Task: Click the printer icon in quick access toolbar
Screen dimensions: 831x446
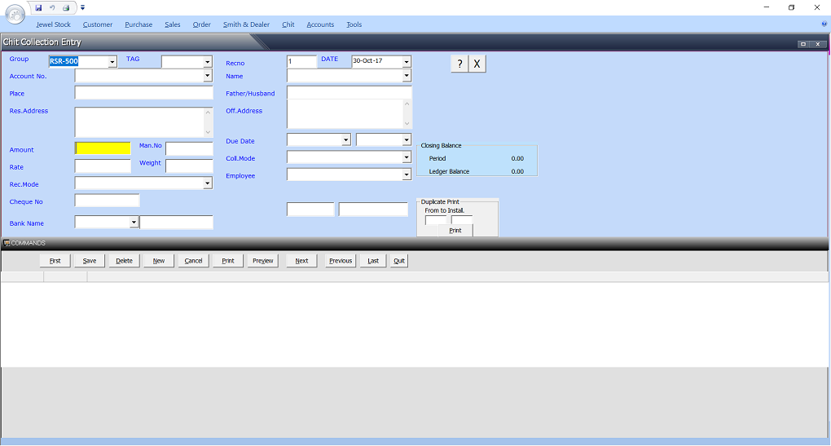Action: [66, 7]
